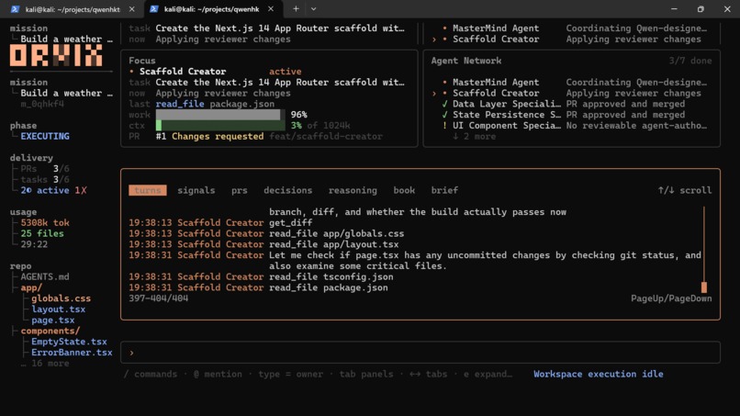This screenshot has width=740, height=416.
Task: Expand the components/ folder in repo tree
Action: pos(50,331)
